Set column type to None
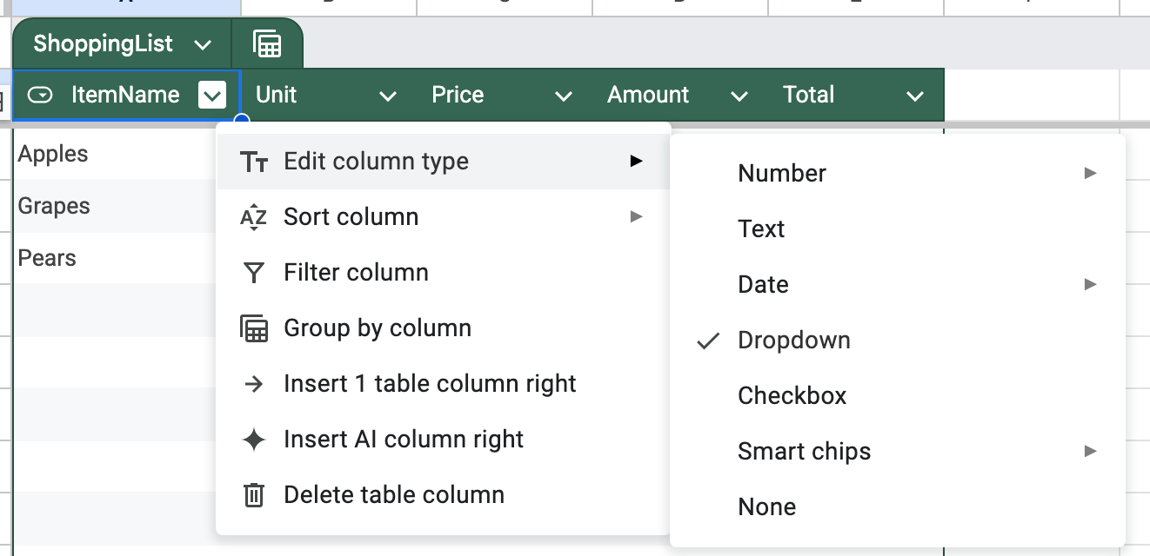 pos(766,507)
